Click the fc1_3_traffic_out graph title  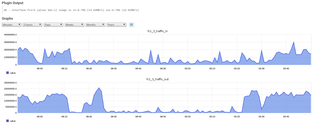(x=157, y=79)
